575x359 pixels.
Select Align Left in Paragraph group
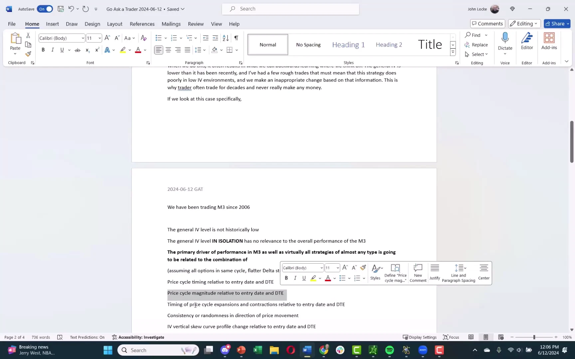159,50
